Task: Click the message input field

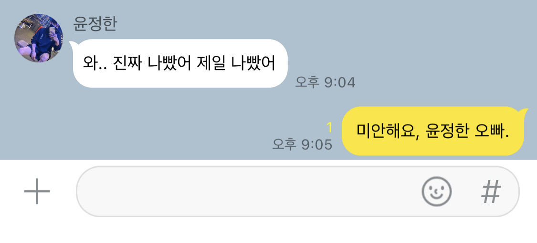Action: click(x=297, y=192)
